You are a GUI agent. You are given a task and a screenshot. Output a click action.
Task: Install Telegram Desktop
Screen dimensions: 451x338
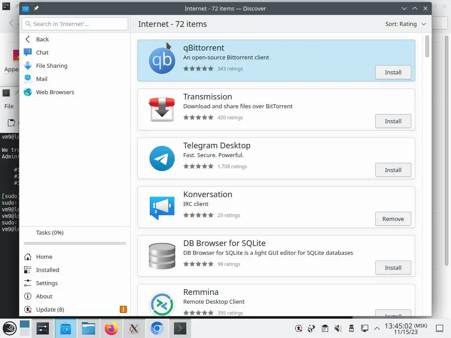pos(393,170)
